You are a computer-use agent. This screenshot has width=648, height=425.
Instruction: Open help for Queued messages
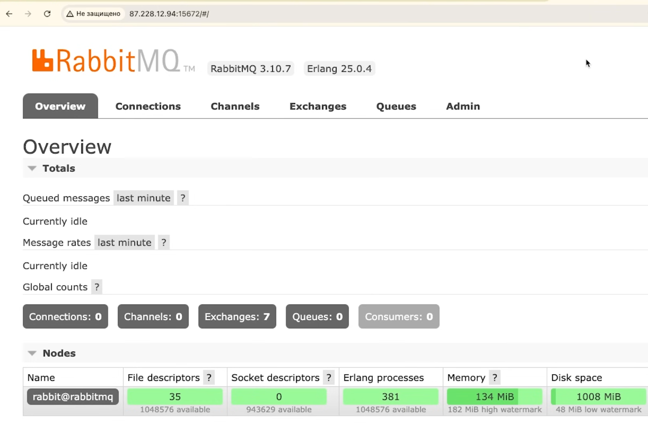point(182,198)
